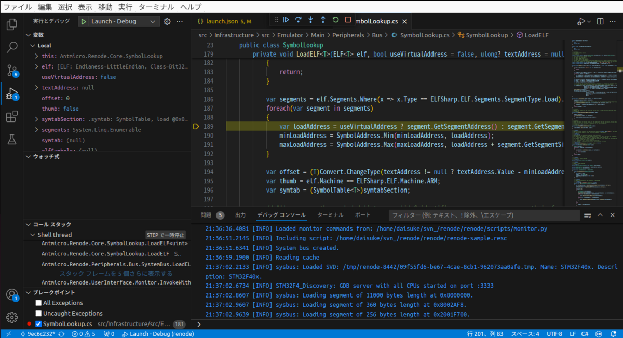This screenshot has width=623, height=338.
Task: Switch to the 出力 output tab
Action: point(240,215)
